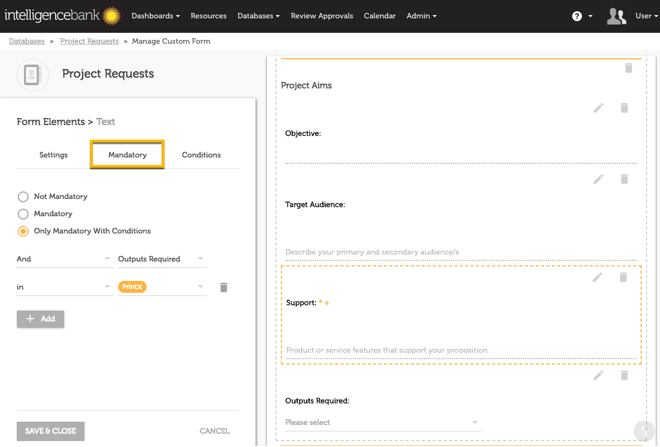Delete the Support field

[x=623, y=277]
